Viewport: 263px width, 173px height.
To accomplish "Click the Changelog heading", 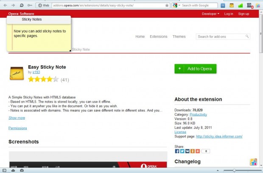I will (x=187, y=162).
